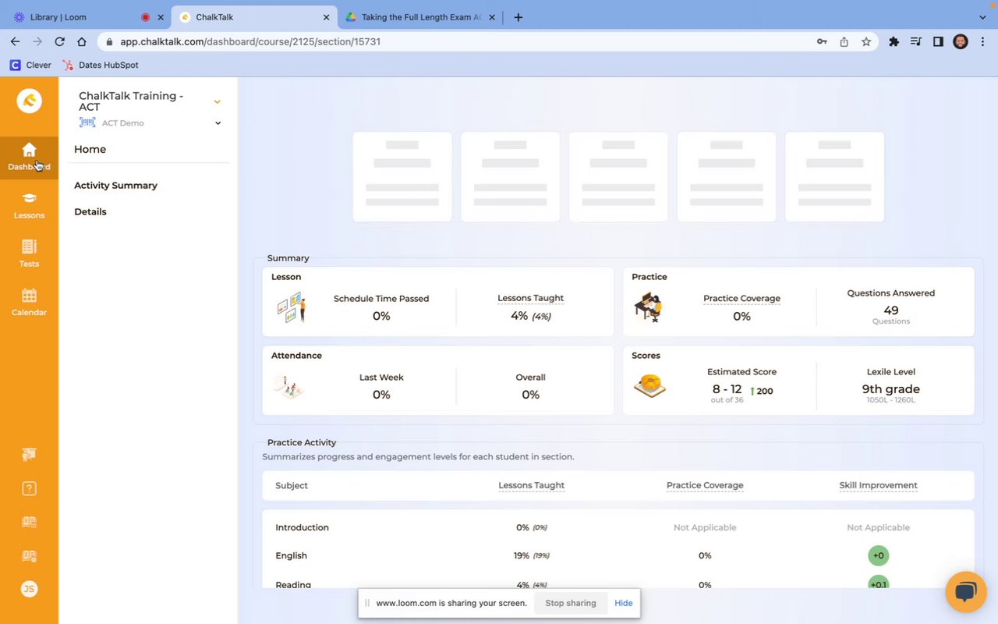998x624 pixels.
Task: Click the Schedule Time Passed 0% value
Action: pyautogui.click(x=381, y=316)
